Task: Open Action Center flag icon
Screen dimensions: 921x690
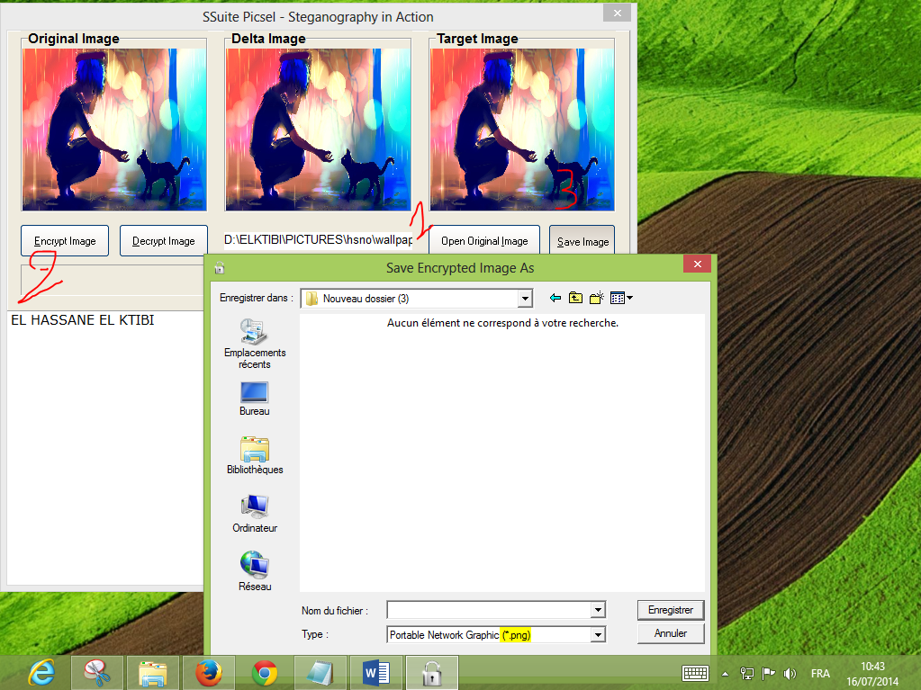Action: [x=768, y=673]
